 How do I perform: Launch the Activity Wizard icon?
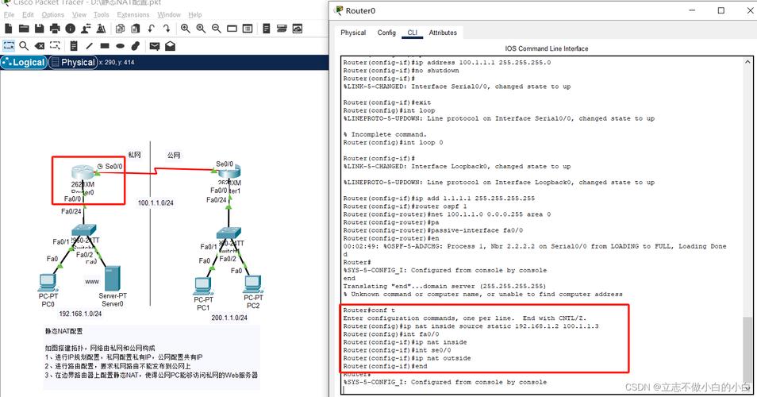[101, 29]
